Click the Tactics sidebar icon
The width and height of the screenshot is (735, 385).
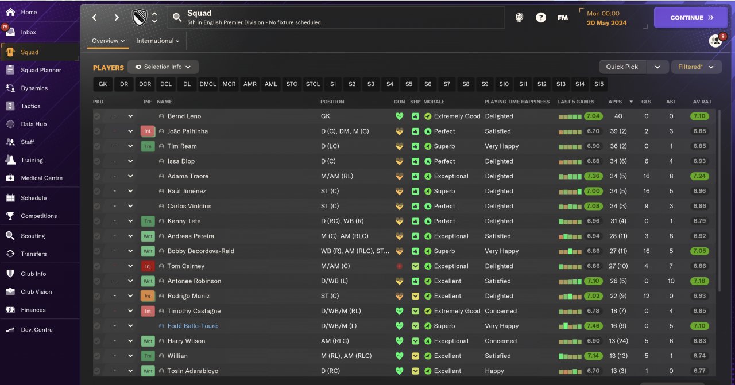10,106
